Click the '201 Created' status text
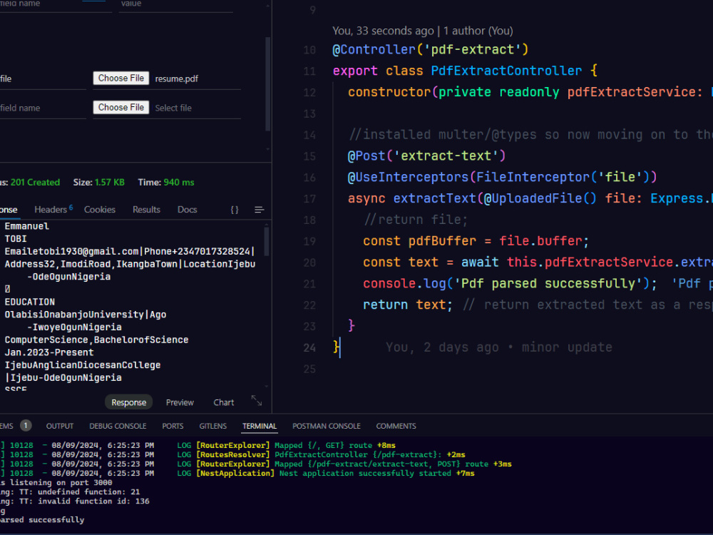The width and height of the screenshot is (713, 535). pyautogui.click(x=36, y=183)
